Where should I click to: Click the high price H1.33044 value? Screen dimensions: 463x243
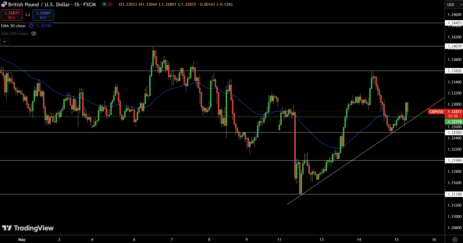(148, 4)
